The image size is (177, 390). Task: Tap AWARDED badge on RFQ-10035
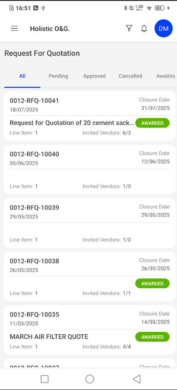click(152, 337)
